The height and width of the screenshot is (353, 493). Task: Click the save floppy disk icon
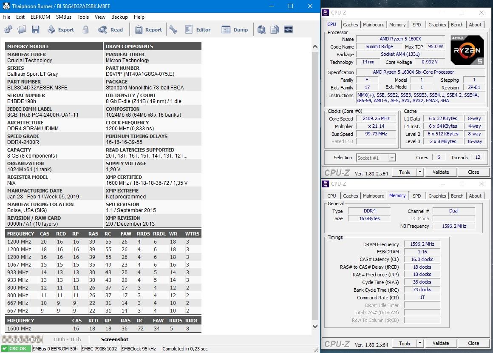point(36,30)
